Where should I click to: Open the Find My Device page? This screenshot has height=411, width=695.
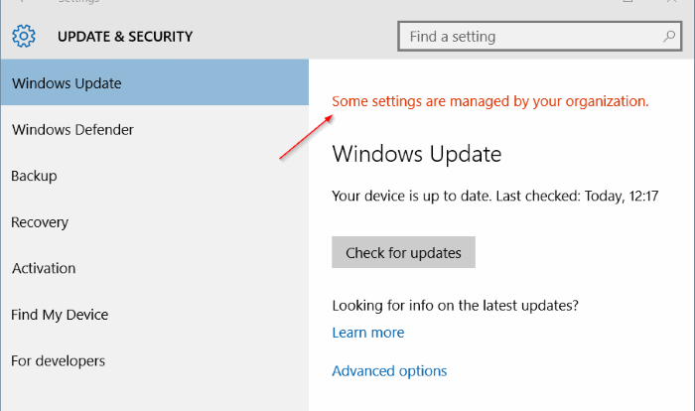point(155,315)
